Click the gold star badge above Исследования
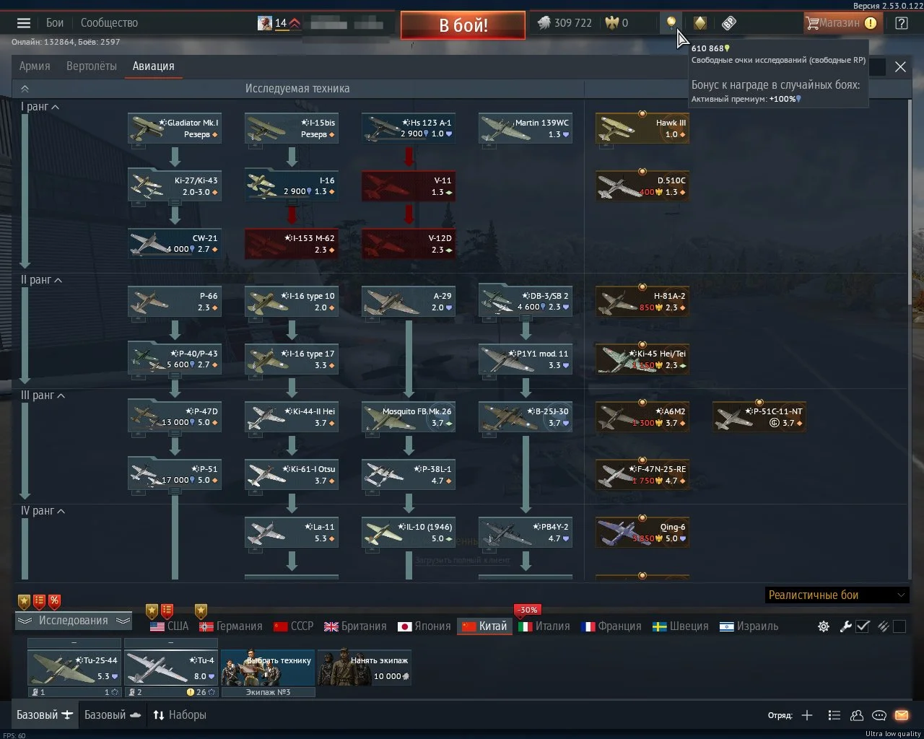Screen dimensions: 924x739 point(25,600)
